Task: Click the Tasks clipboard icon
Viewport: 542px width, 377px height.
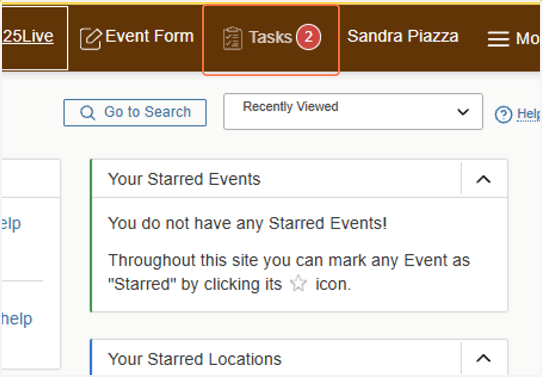Action: [x=233, y=38]
